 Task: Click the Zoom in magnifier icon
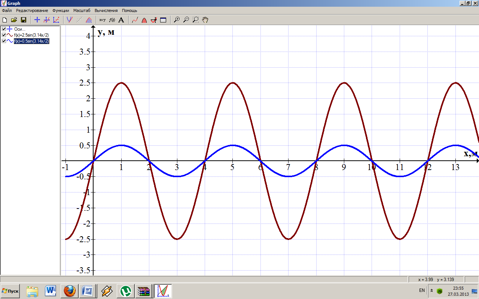point(177,20)
